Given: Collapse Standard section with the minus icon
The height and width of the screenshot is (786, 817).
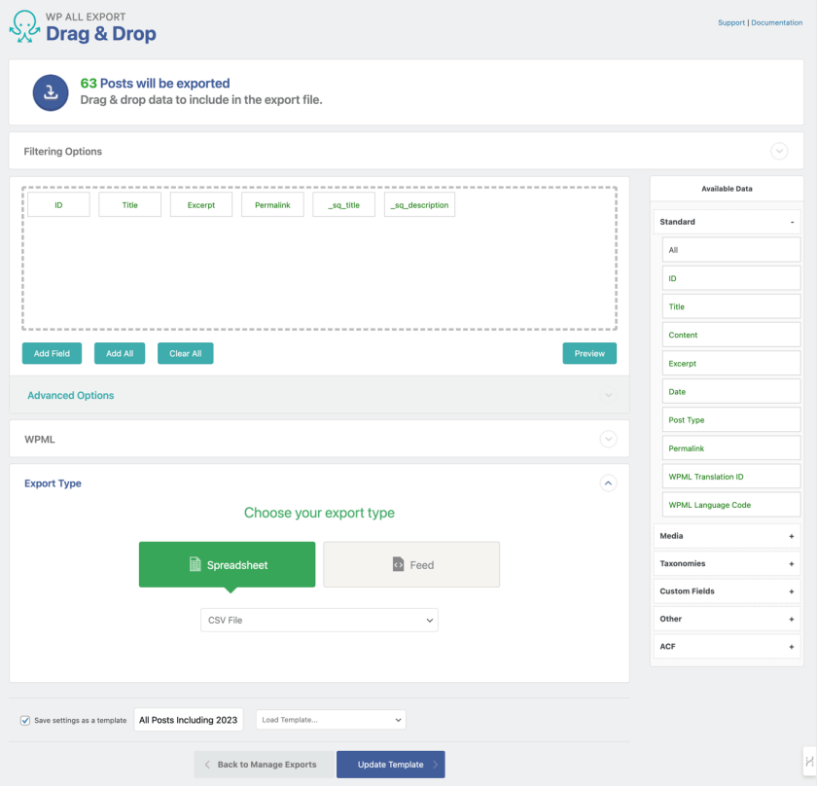Looking at the screenshot, I should 792,222.
